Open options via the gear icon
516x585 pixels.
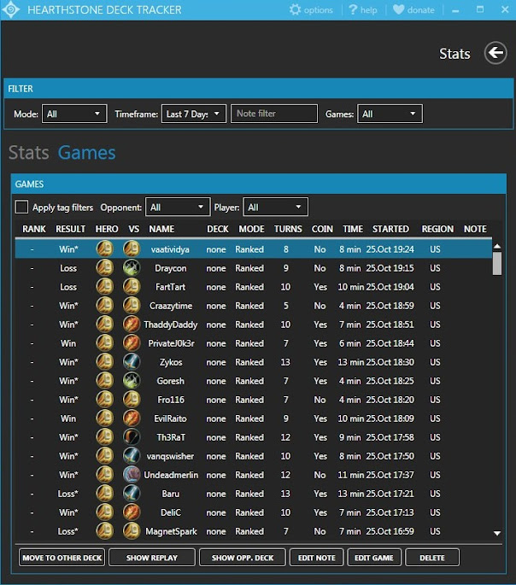click(x=295, y=9)
